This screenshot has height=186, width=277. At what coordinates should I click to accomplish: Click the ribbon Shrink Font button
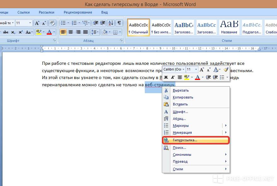pyautogui.click(x=44, y=23)
